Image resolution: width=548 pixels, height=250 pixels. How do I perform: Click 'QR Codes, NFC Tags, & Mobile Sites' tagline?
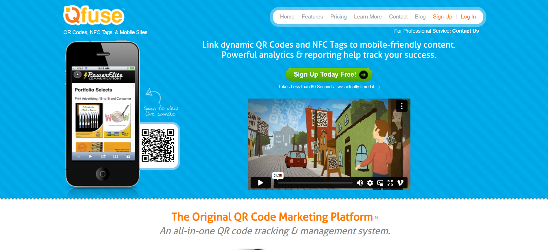click(105, 32)
